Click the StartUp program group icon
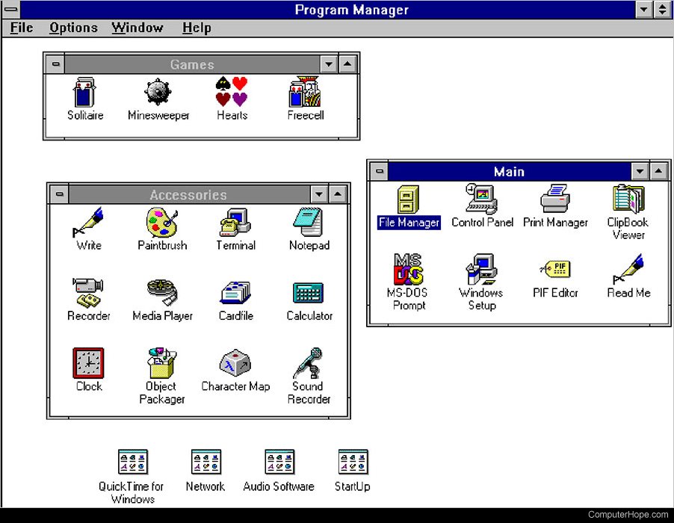Viewport: 674px width, 523px height. tap(353, 462)
